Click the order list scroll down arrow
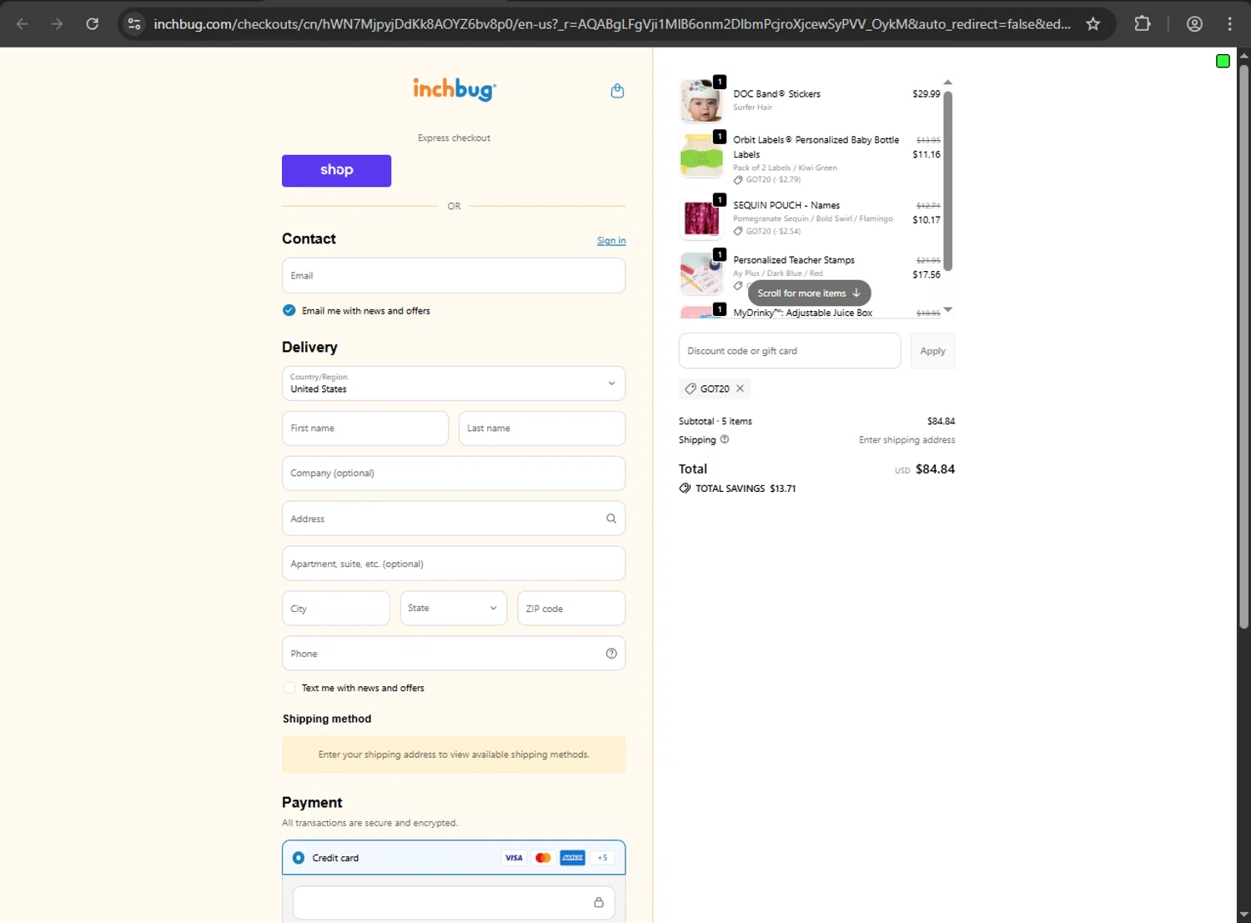 [947, 310]
